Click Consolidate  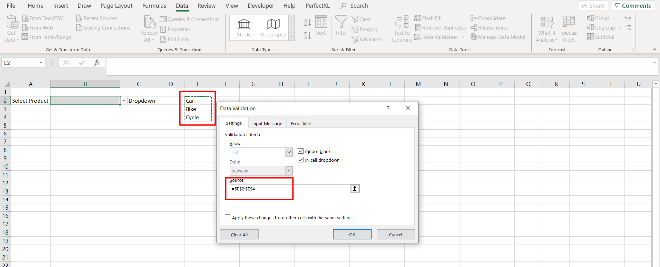[x=487, y=18]
